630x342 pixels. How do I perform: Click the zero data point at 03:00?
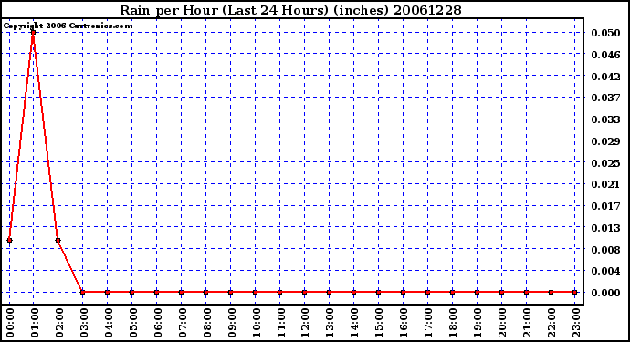(83, 292)
